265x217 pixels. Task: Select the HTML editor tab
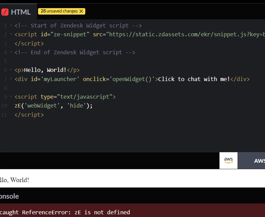[18, 12]
